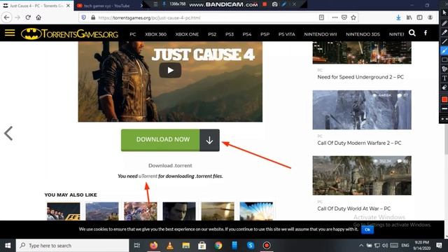Open VLC from the taskbar
Screen dimensions: 448x252
pos(169,246)
